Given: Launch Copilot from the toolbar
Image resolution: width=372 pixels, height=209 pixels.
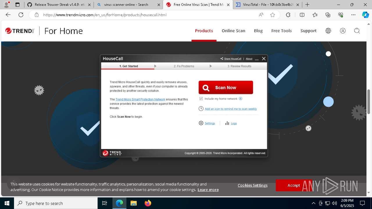Looking at the screenshot, I should (x=365, y=15).
